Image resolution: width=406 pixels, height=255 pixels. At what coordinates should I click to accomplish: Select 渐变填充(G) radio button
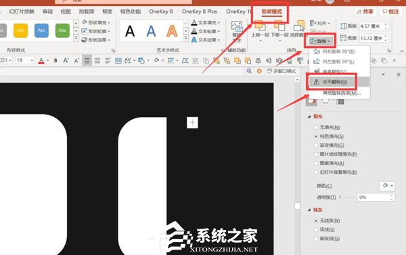[x=315, y=145]
